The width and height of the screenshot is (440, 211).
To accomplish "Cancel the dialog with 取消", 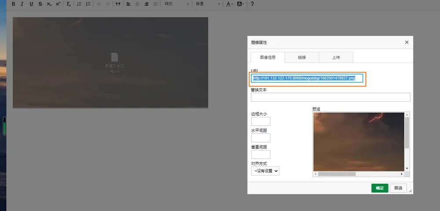I will click(x=399, y=188).
